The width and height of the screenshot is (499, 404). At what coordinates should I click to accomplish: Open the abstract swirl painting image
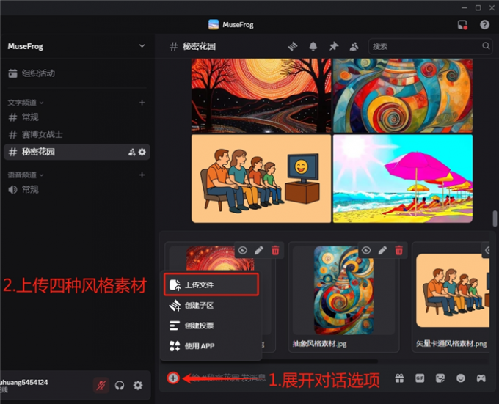coord(403,95)
